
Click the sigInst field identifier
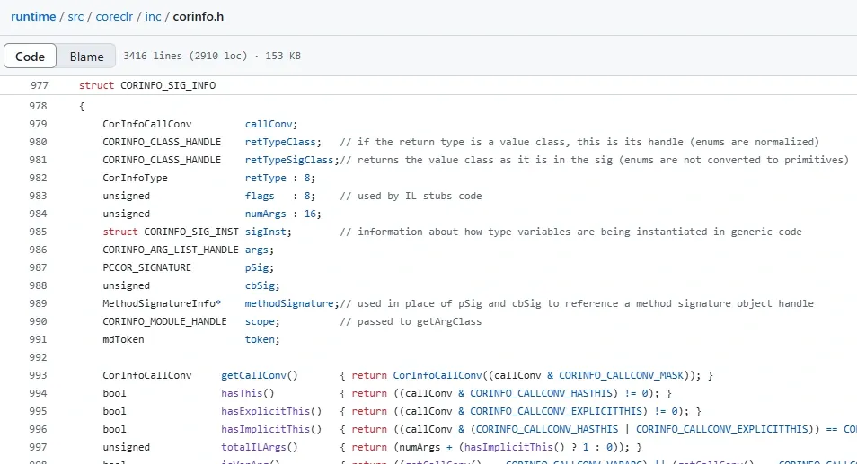(x=266, y=232)
